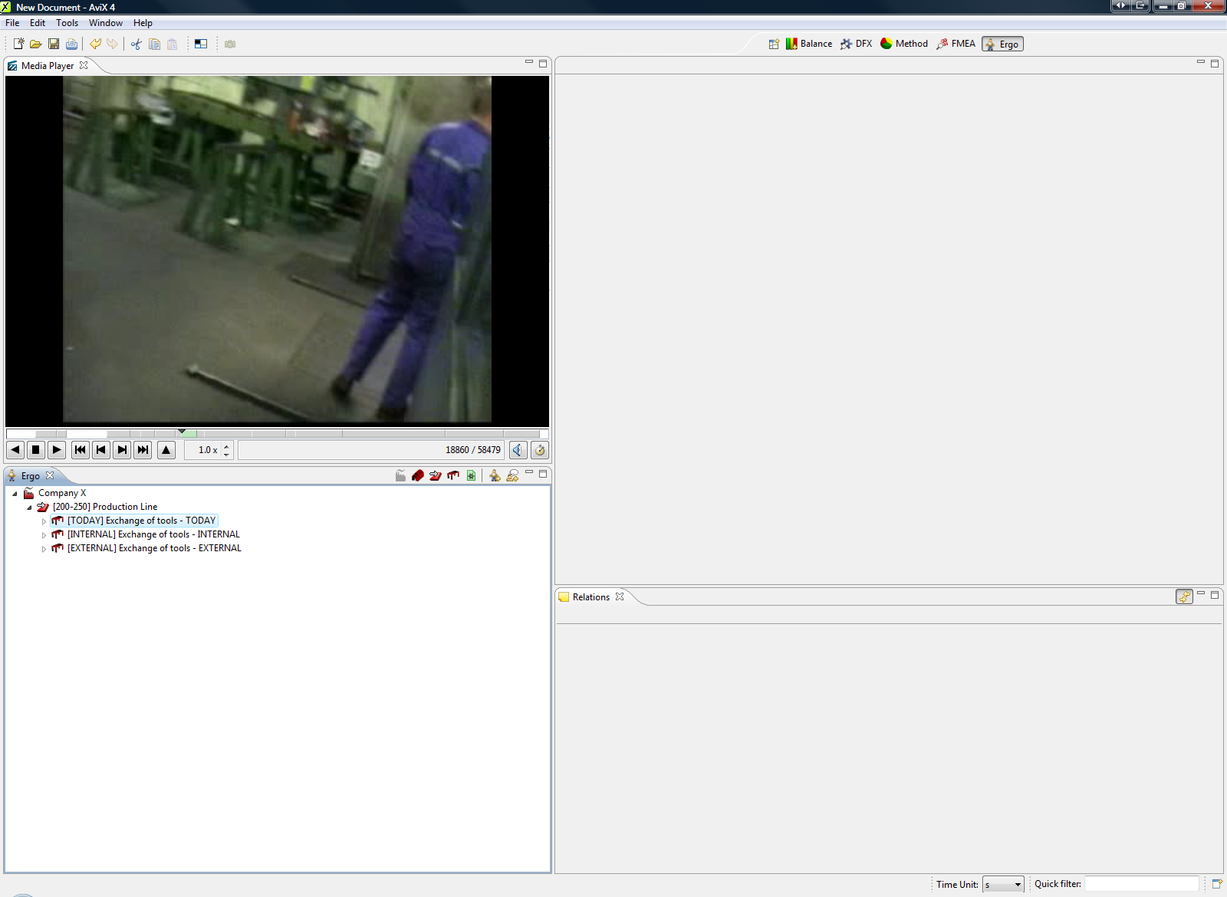The width and height of the screenshot is (1227, 897).
Task: Select the Cut tool in the toolbar
Action: [x=136, y=44]
